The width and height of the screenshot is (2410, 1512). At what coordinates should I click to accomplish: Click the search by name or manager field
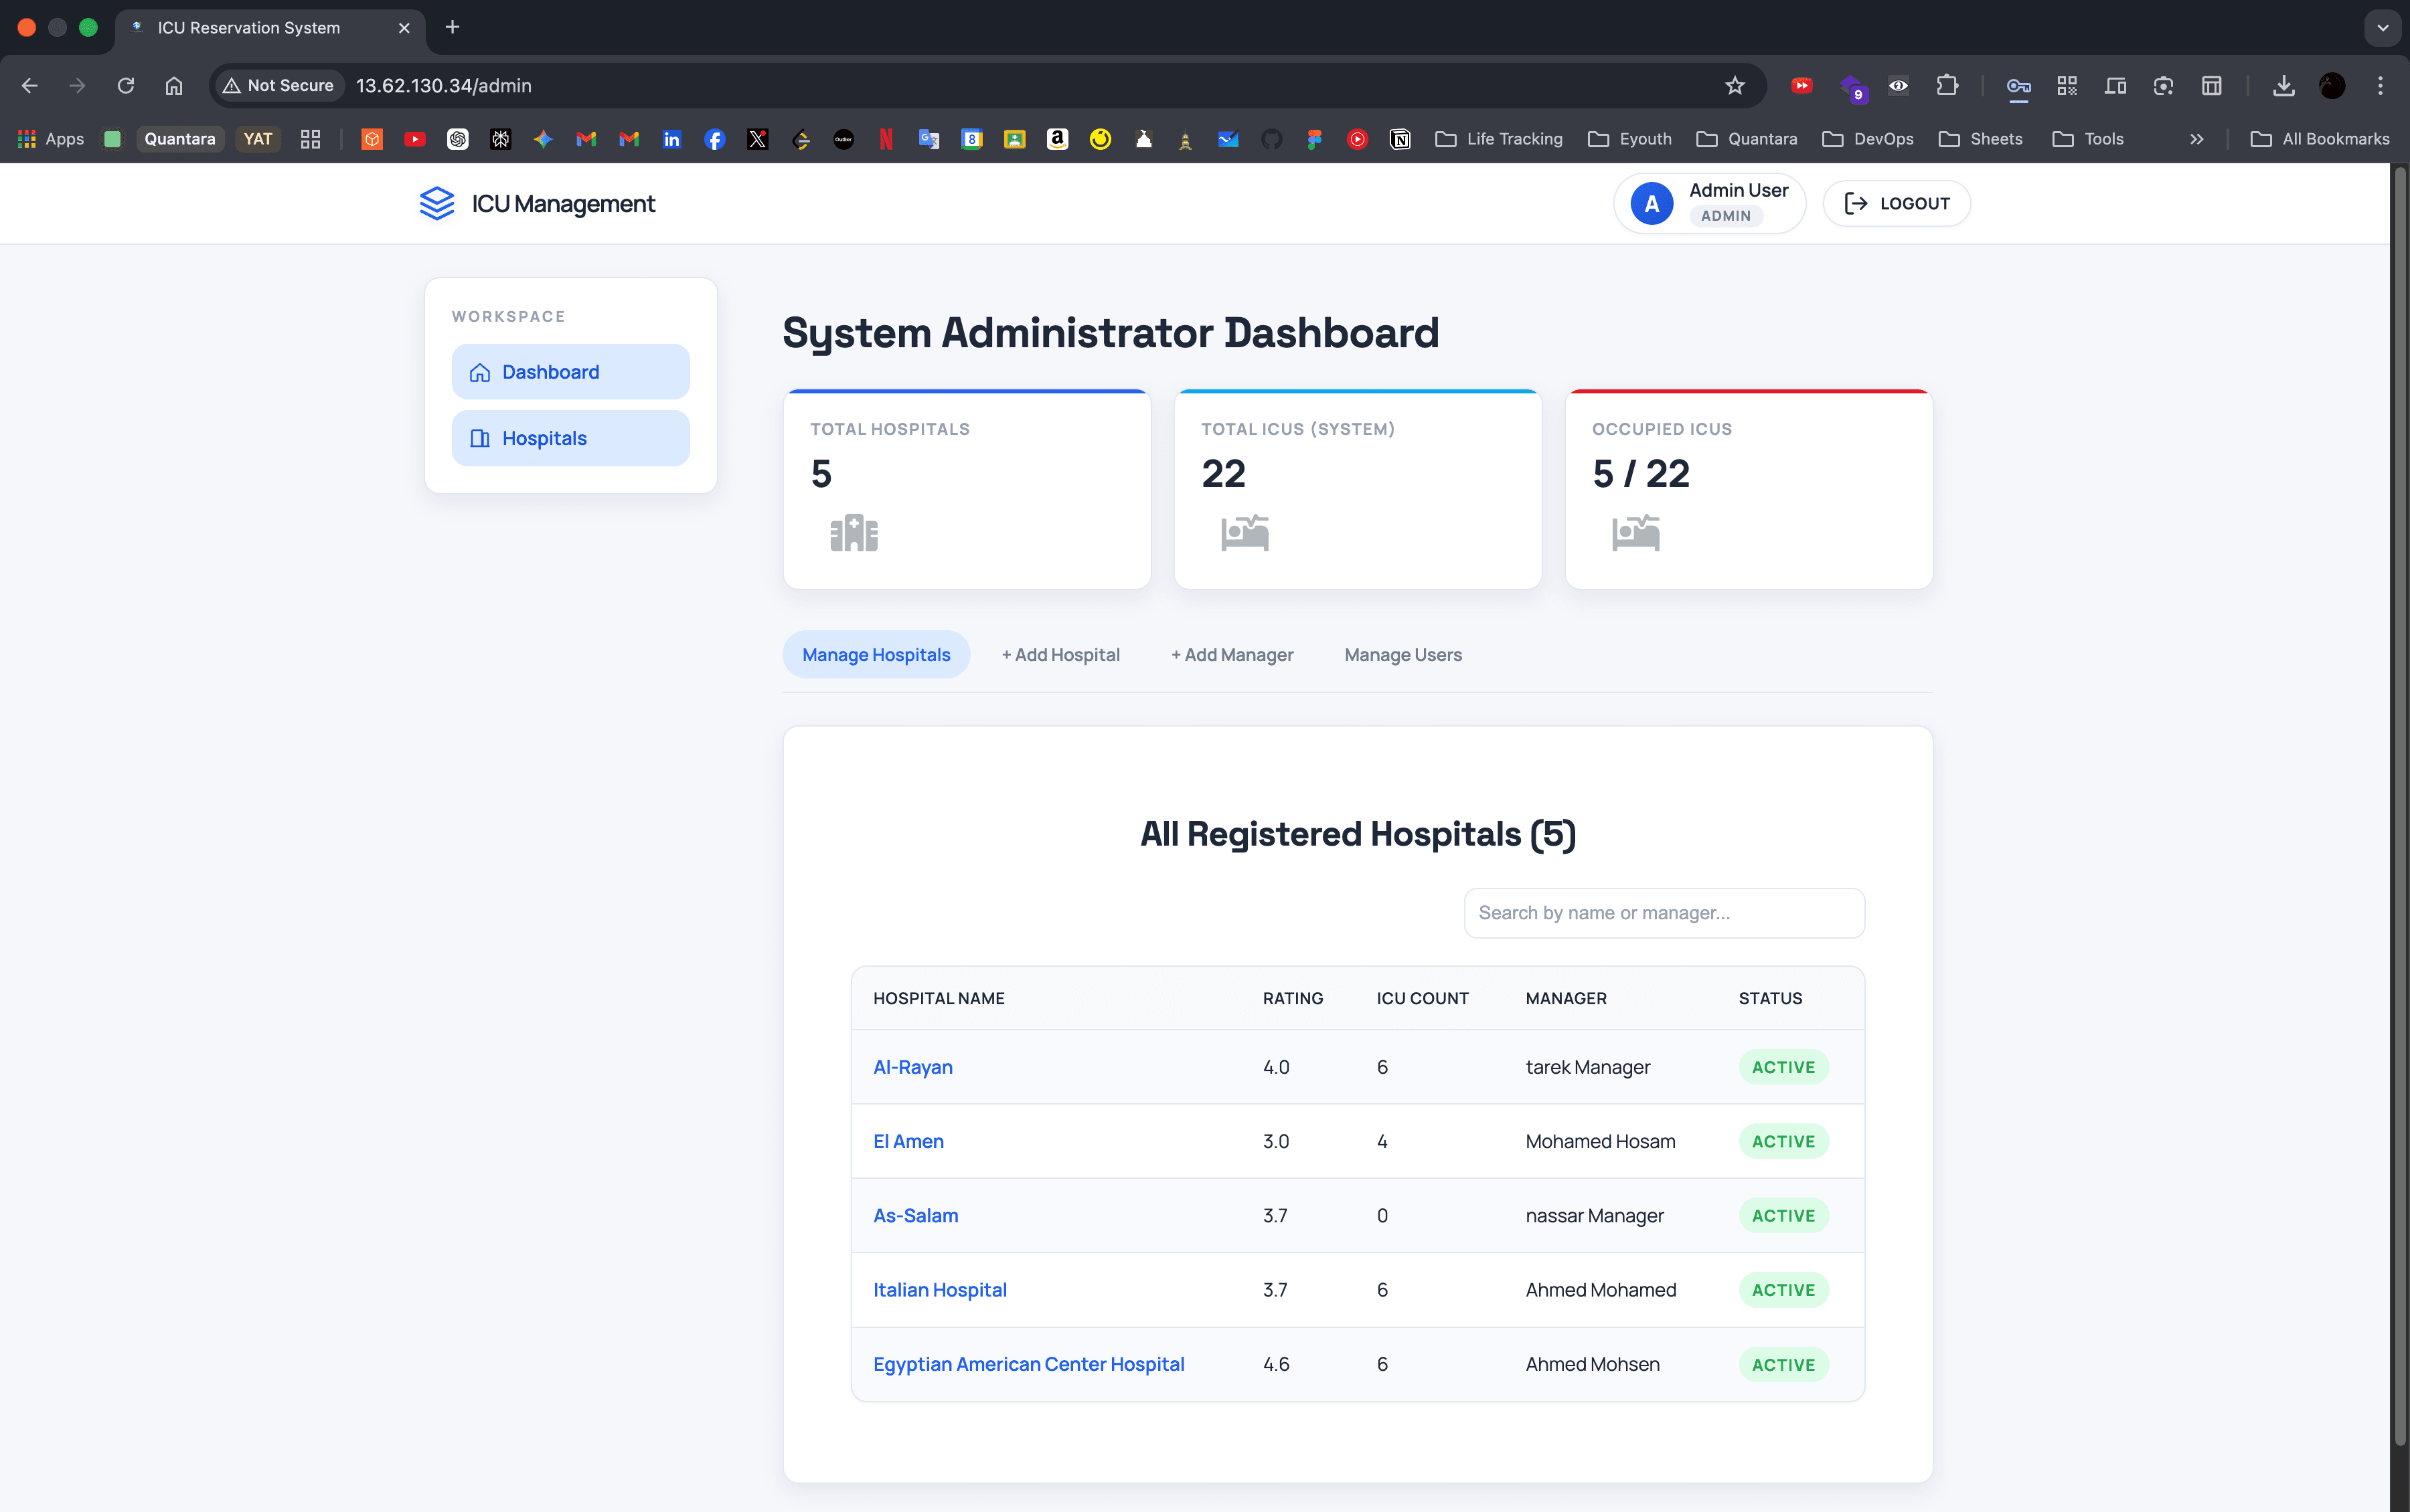1664,912
